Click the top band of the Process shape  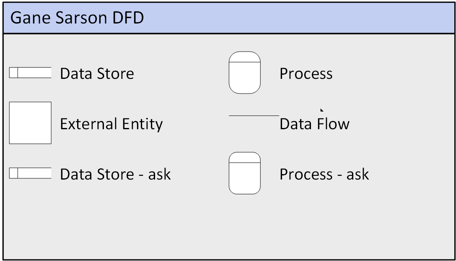click(x=244, y=57)
